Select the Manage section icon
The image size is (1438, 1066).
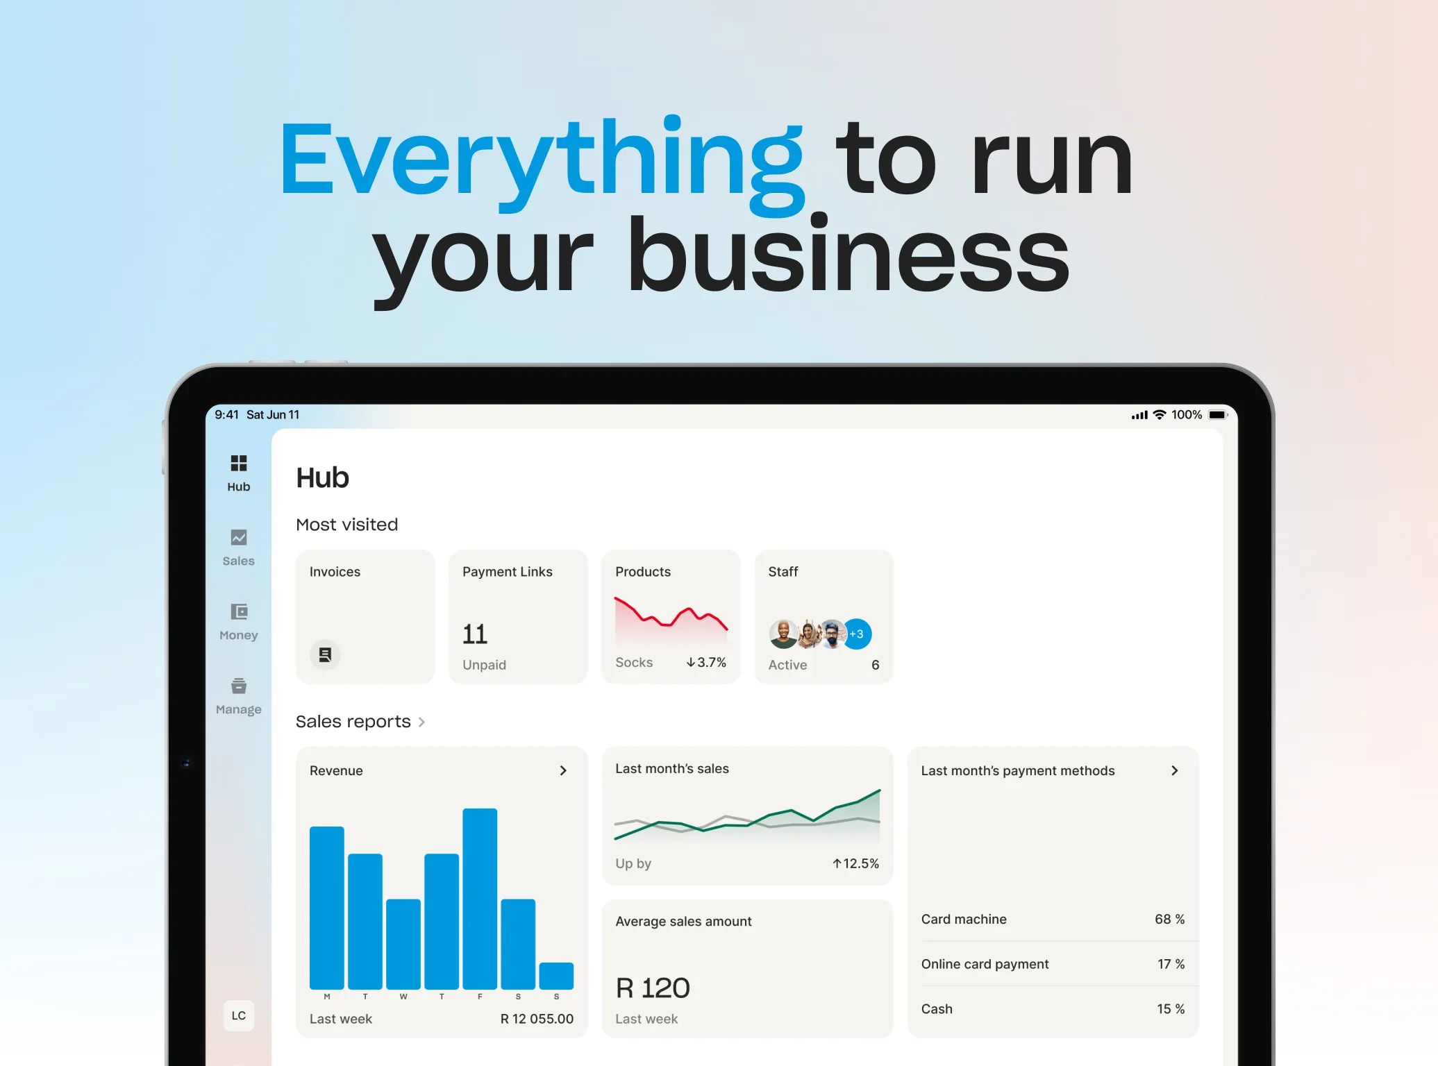(x=240, y=685)
